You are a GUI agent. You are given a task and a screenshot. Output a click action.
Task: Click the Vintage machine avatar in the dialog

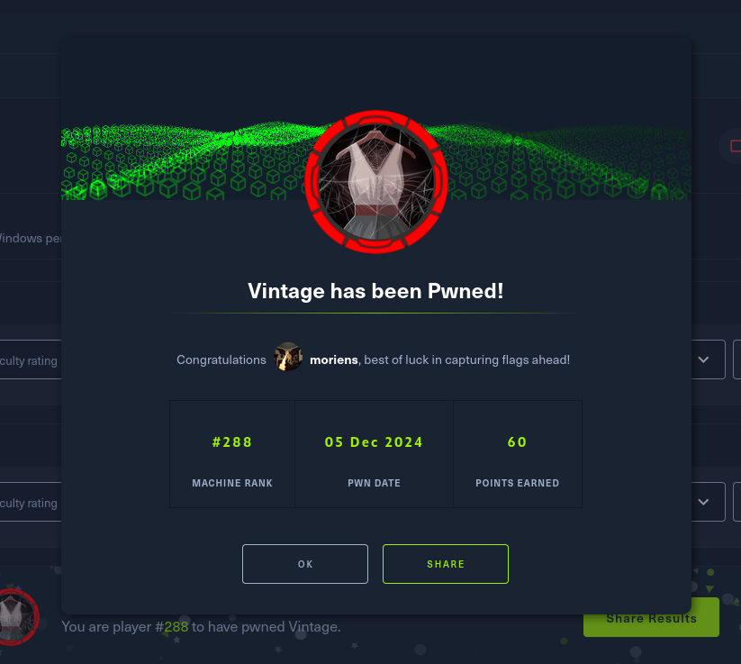click(x=376, y=182)
